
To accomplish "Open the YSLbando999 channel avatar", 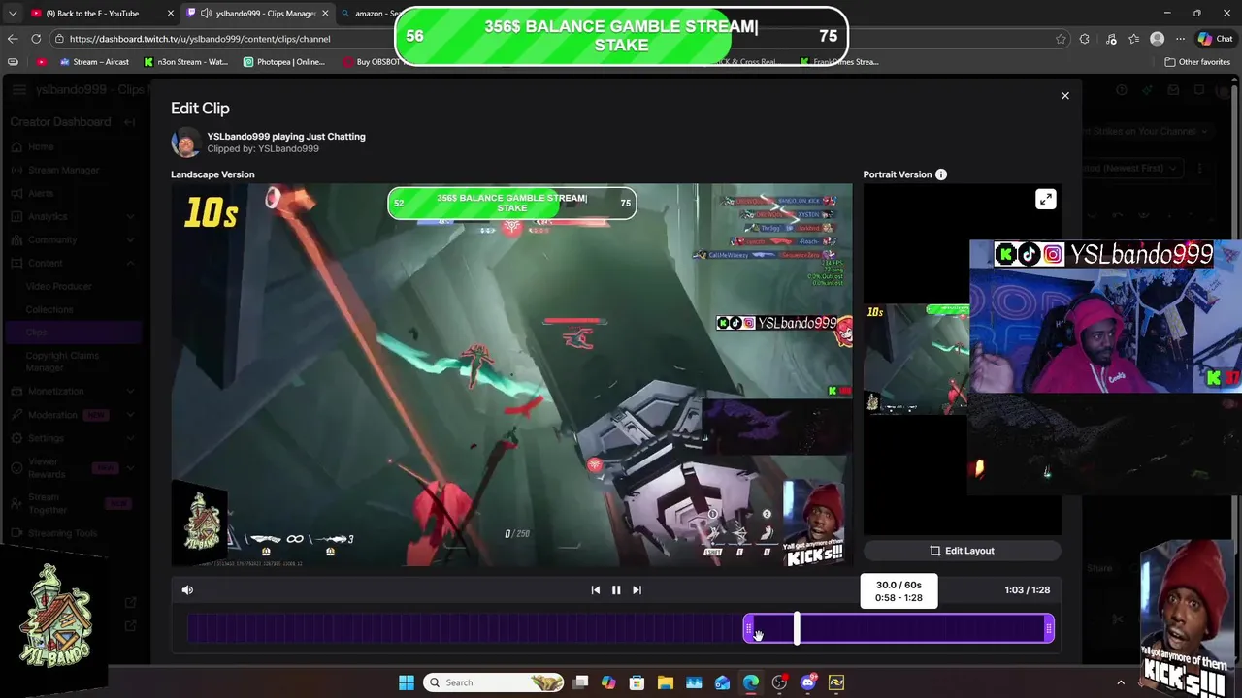I will (x=186, y=143).
